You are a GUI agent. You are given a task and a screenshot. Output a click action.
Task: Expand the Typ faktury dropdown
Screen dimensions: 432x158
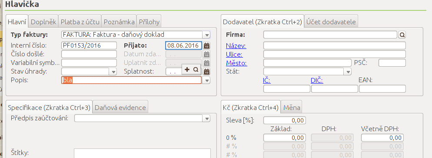coord(206,35)
